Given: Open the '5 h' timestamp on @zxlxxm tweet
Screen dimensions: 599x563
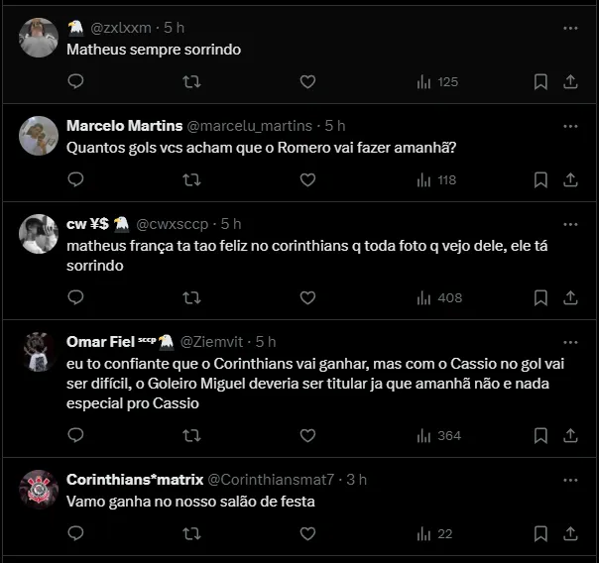Looking at the screenshot, I should click(175, 29).
